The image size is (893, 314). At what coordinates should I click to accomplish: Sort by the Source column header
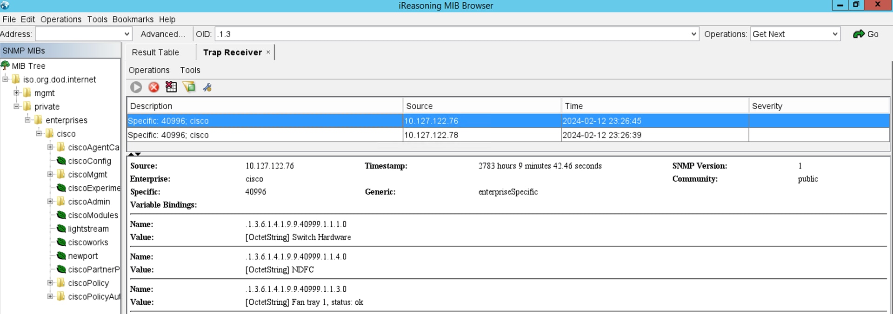click(482, 106)
